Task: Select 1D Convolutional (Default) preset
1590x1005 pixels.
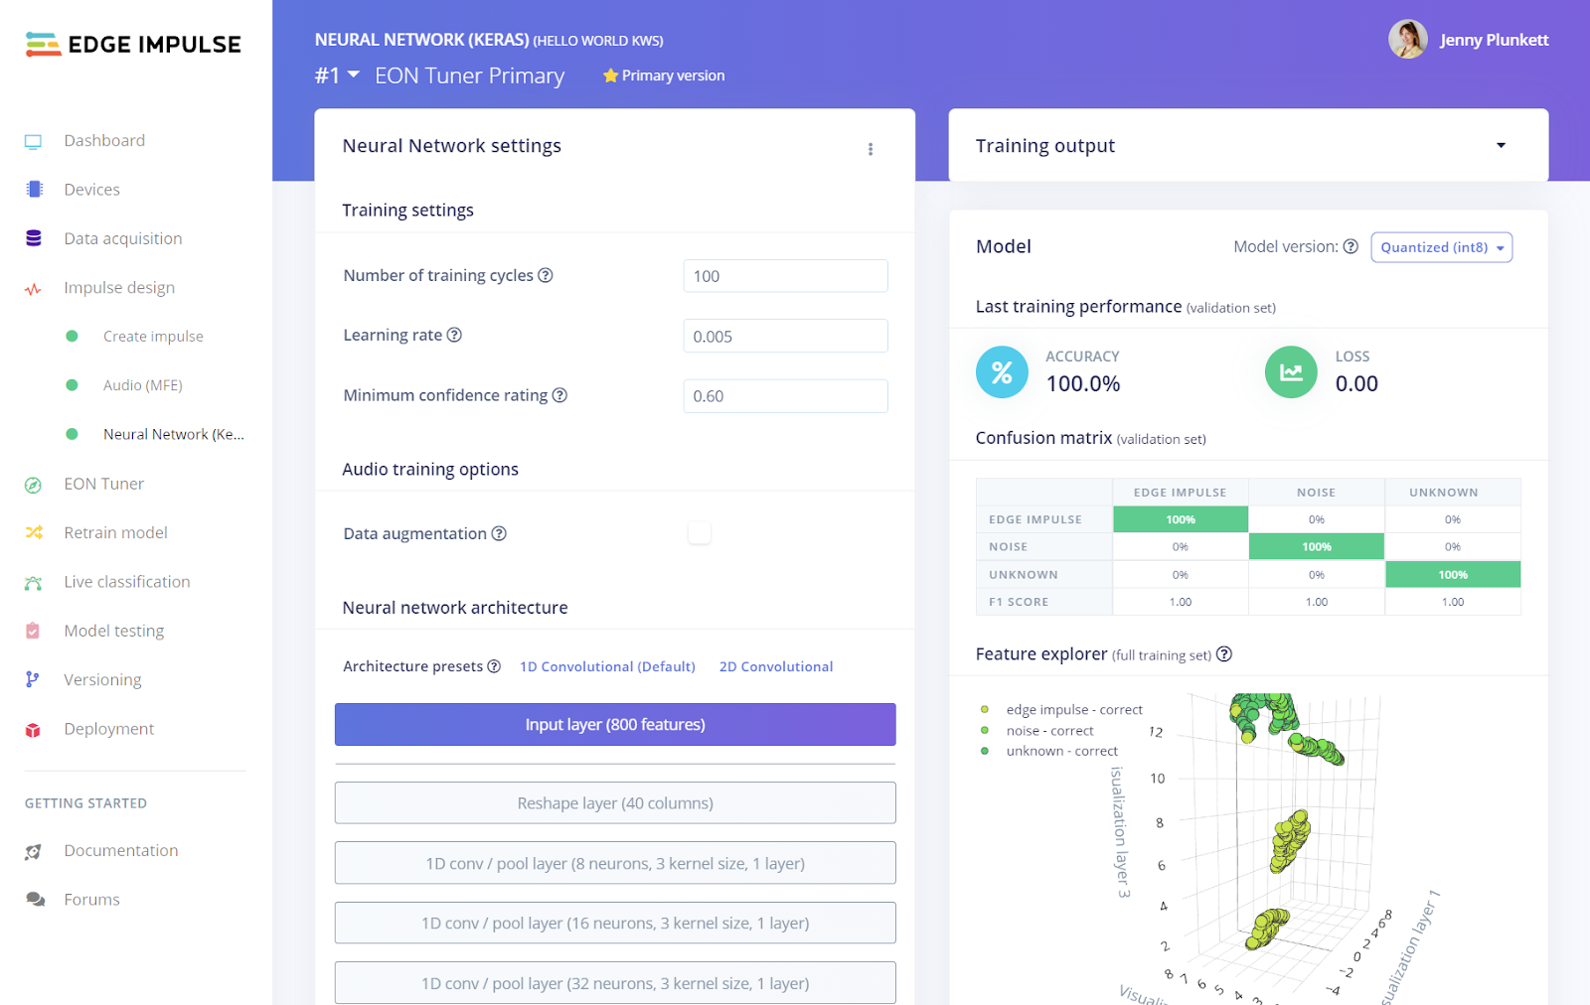Action: [x=607, y=666]
